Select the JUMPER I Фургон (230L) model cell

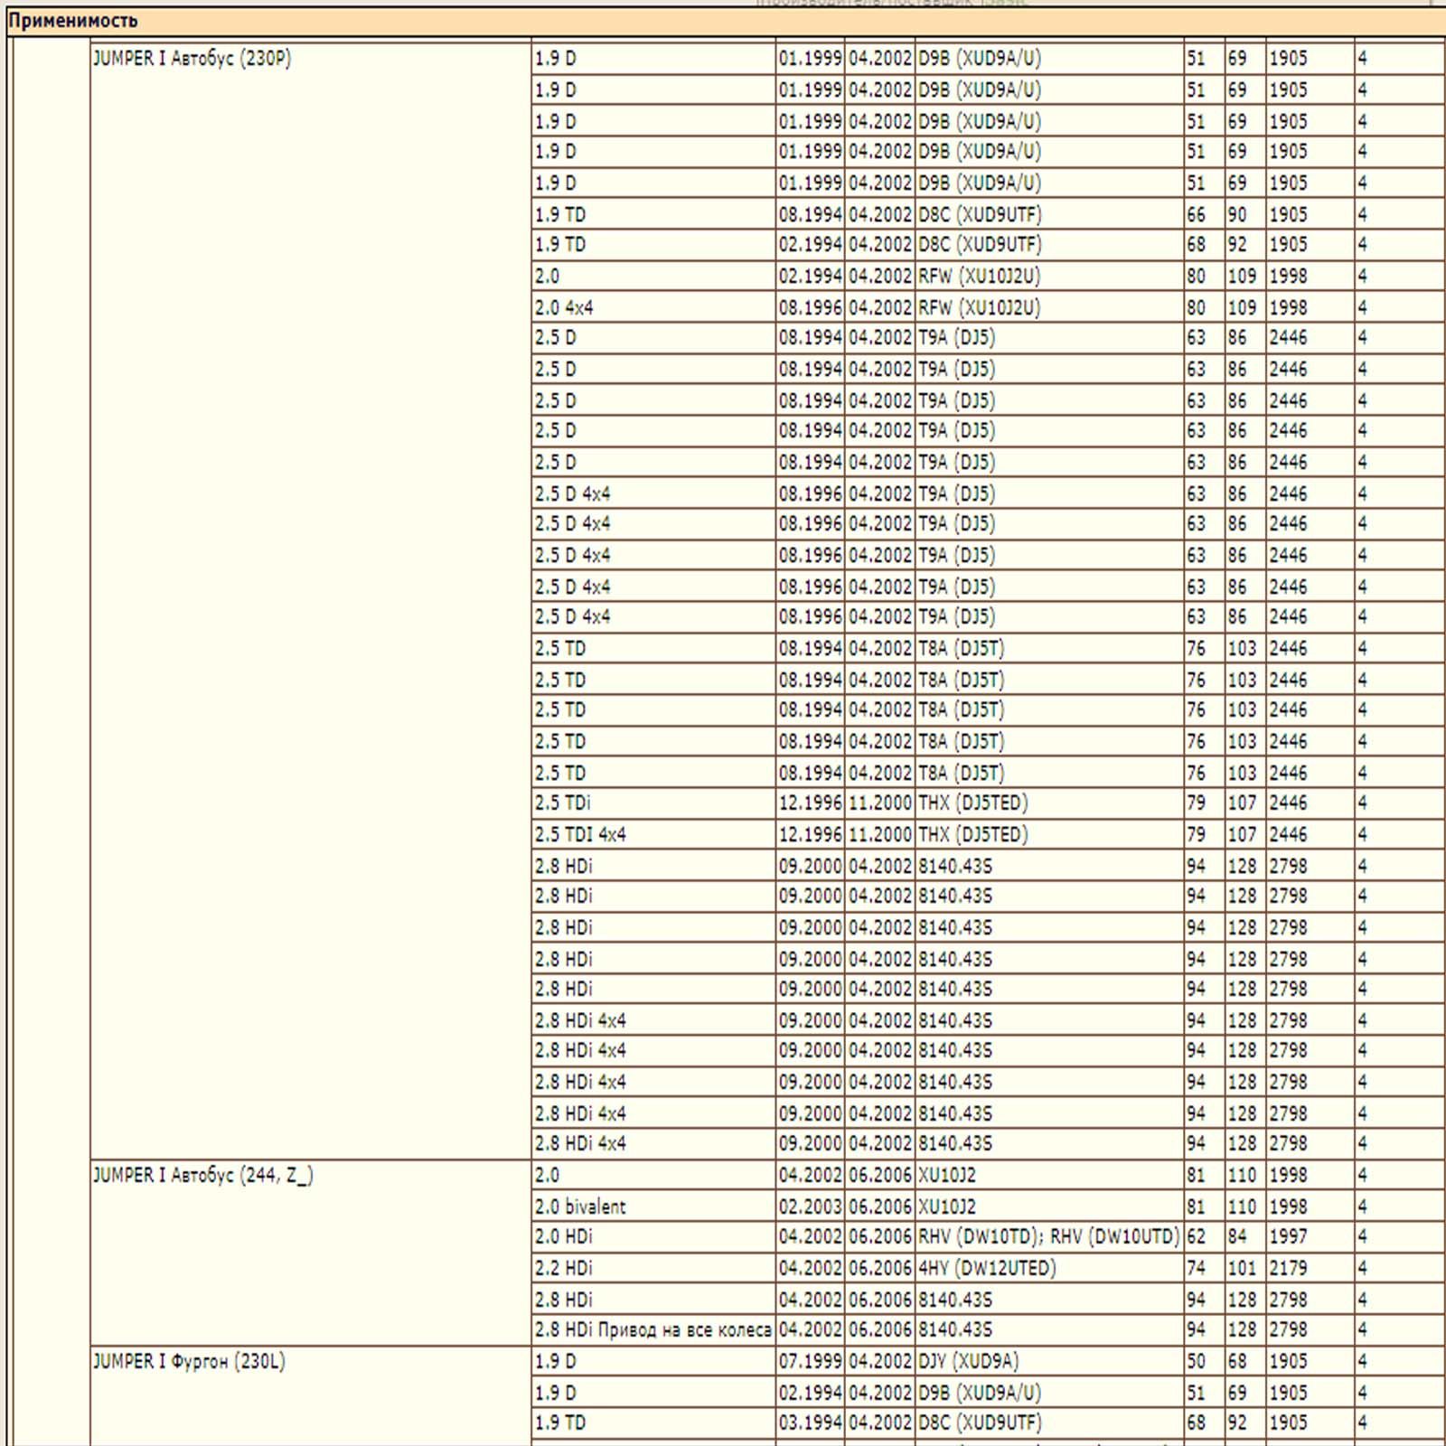(311, 1396)
